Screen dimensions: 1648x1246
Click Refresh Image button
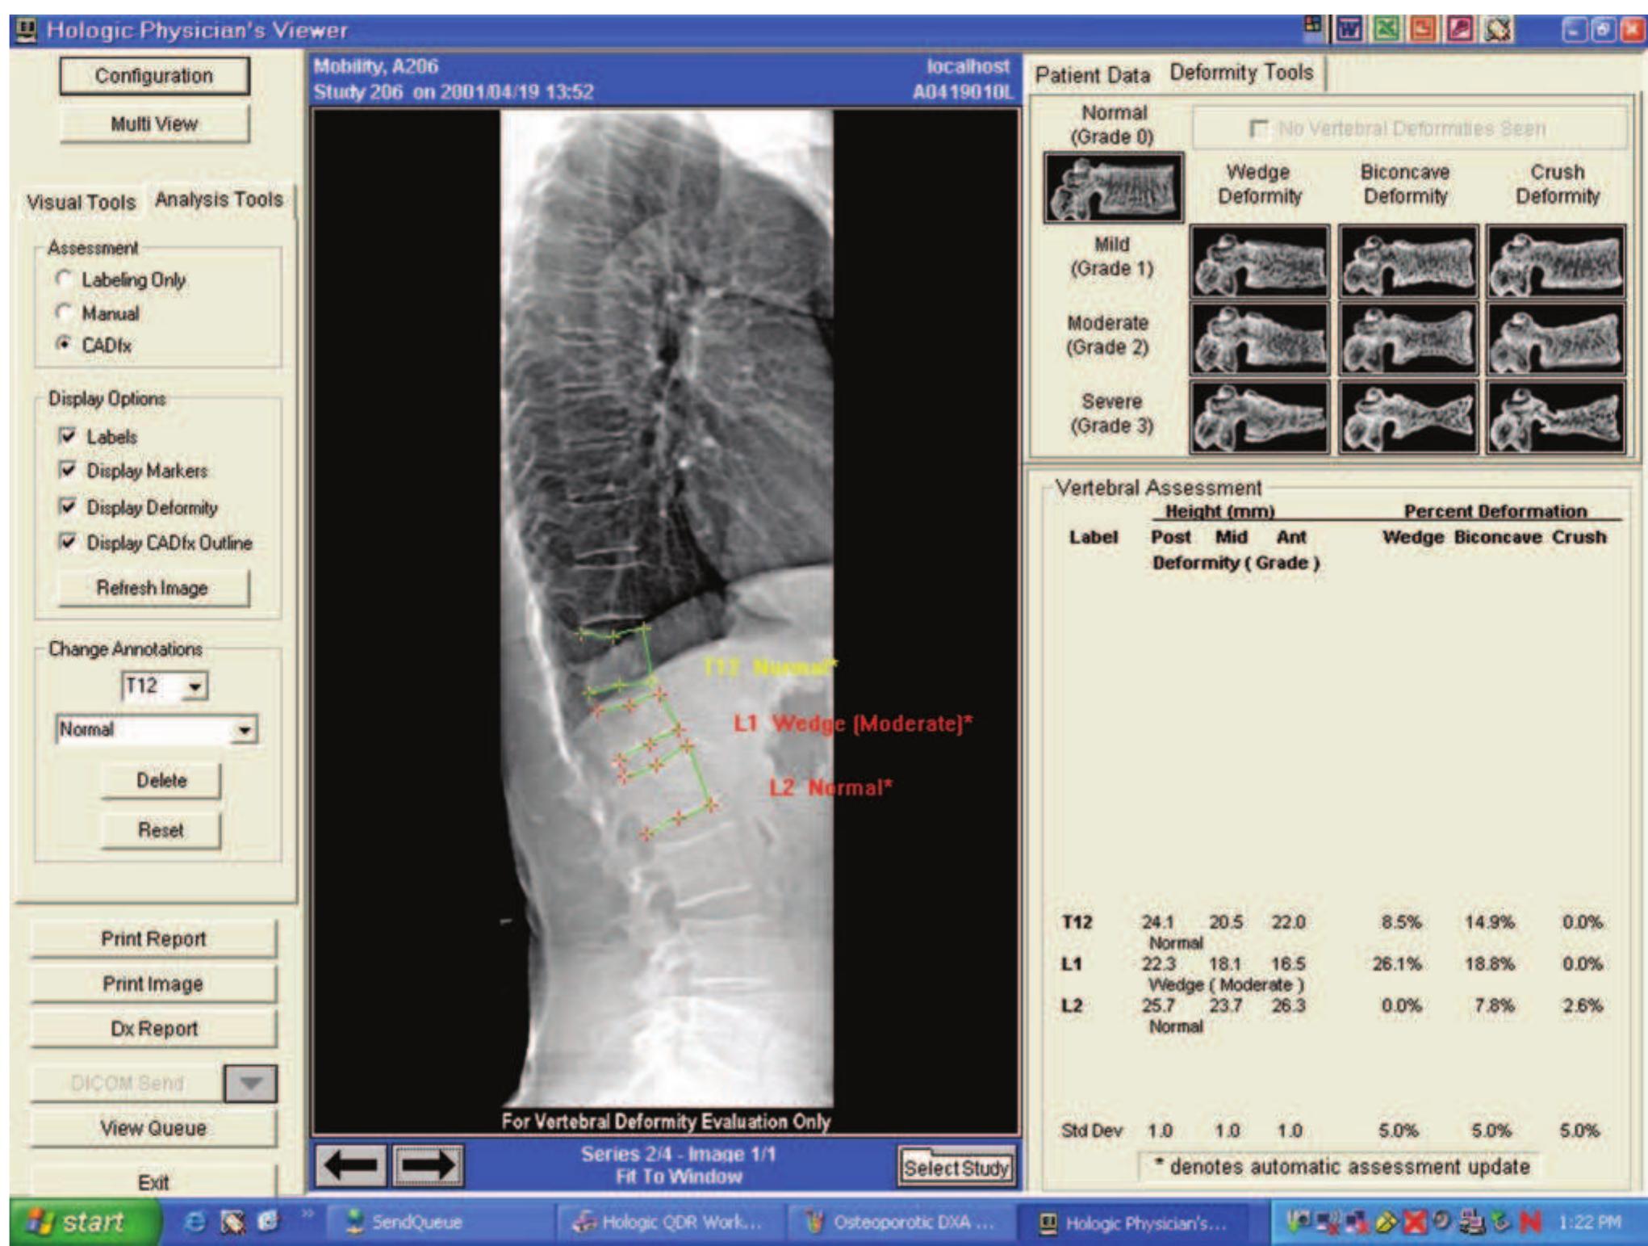click(153, 588)
